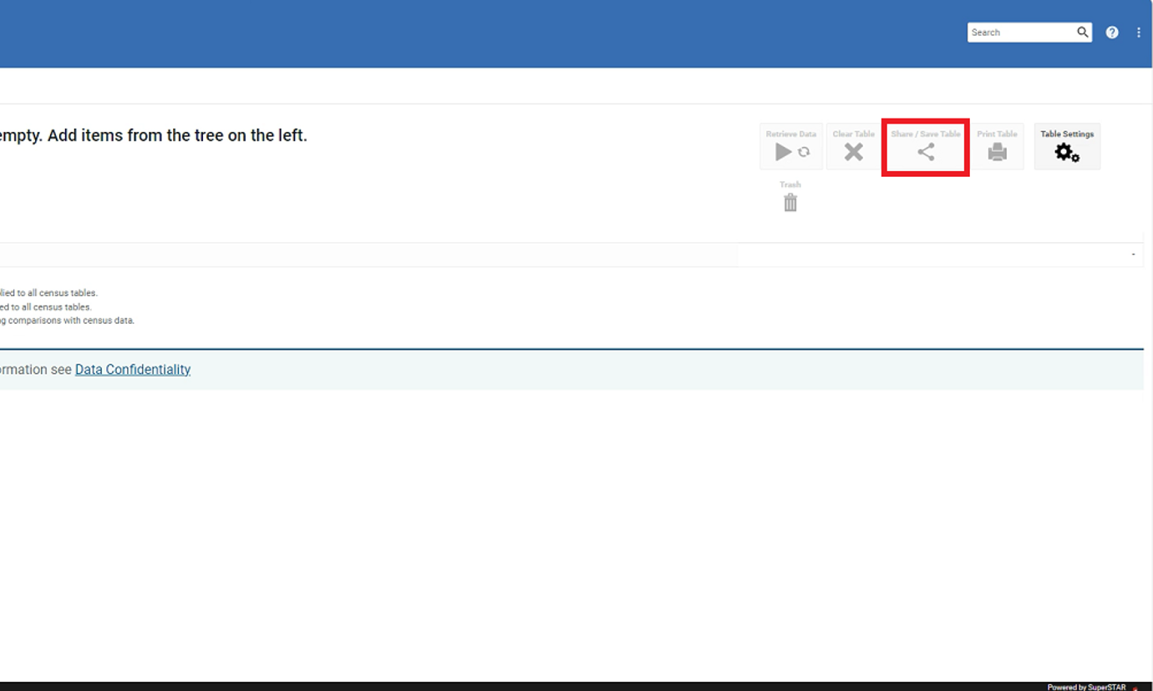Click the "Powered by SuperSTAR" footer text
The image size is (1153, 691).
pos(1086,687)
